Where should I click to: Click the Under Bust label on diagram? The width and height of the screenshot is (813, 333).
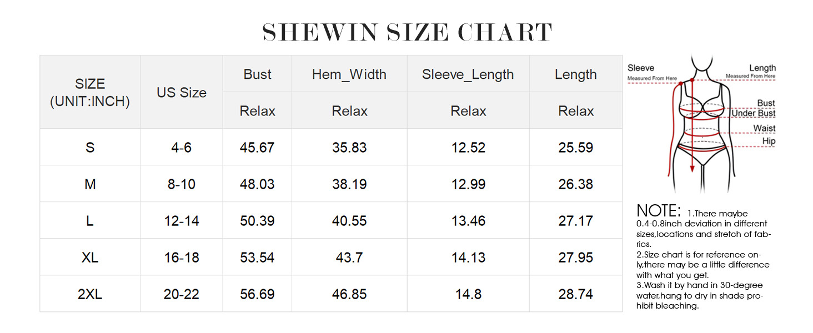[x=754, y=114]
